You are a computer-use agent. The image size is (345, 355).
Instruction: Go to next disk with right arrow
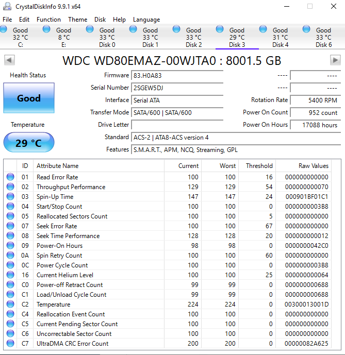click(335, 60)
